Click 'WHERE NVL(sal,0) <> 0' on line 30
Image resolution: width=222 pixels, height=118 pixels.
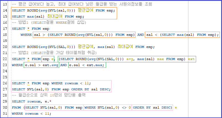coord(108,108)
